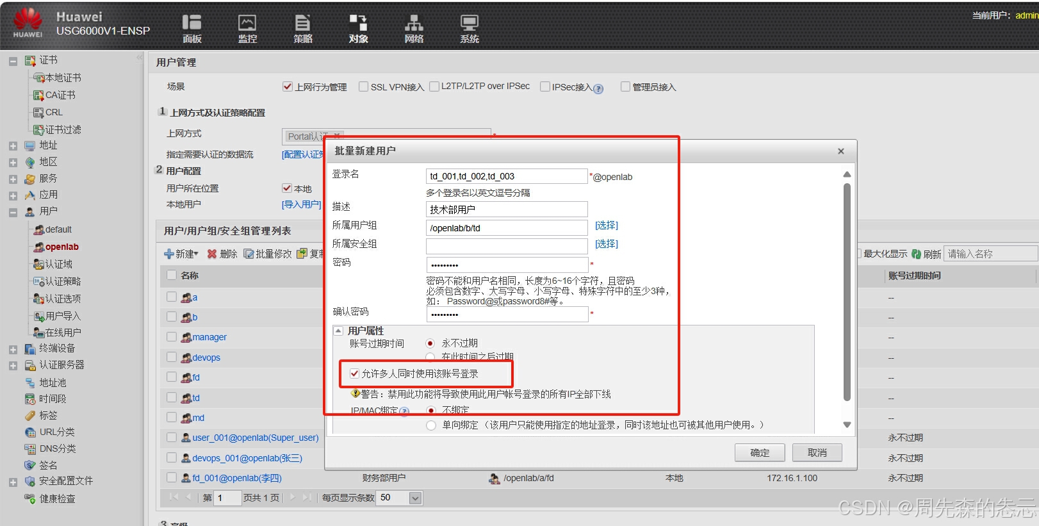Open the 认证域 sidebar icon
This screenshot has width=1039, height=526.
[x=38, y=264]
